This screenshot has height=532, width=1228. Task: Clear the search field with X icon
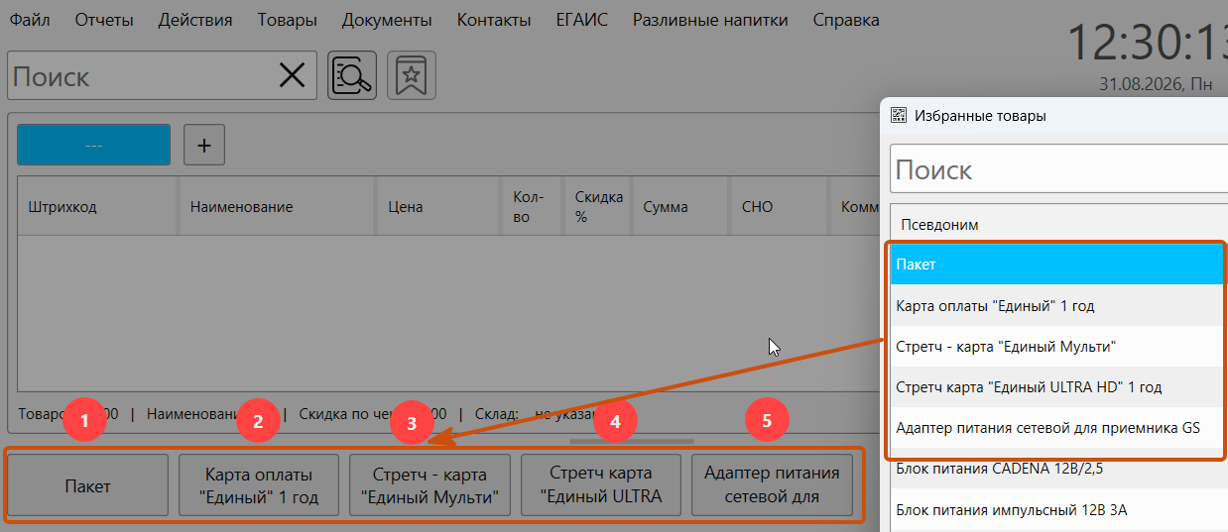click(292, 75)
